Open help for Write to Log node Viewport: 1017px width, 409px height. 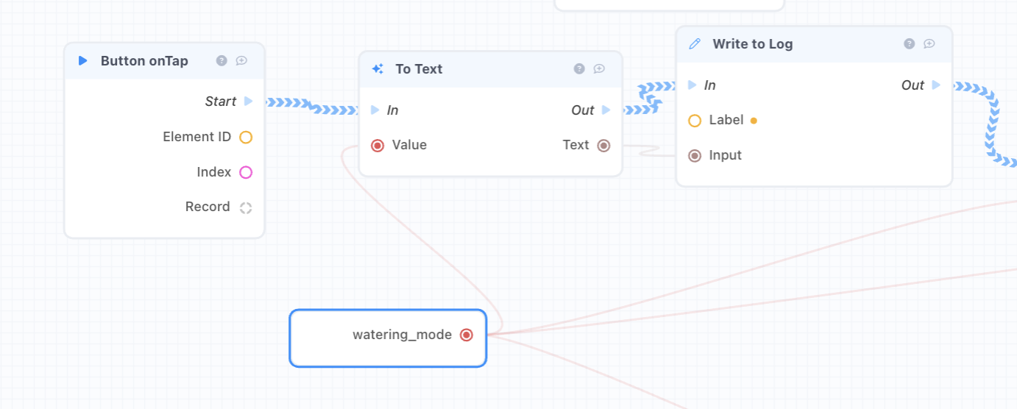click(x=910, y=44)
